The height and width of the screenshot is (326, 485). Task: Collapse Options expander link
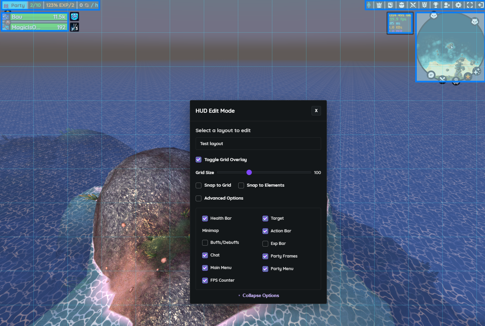[x=258, y=295]
